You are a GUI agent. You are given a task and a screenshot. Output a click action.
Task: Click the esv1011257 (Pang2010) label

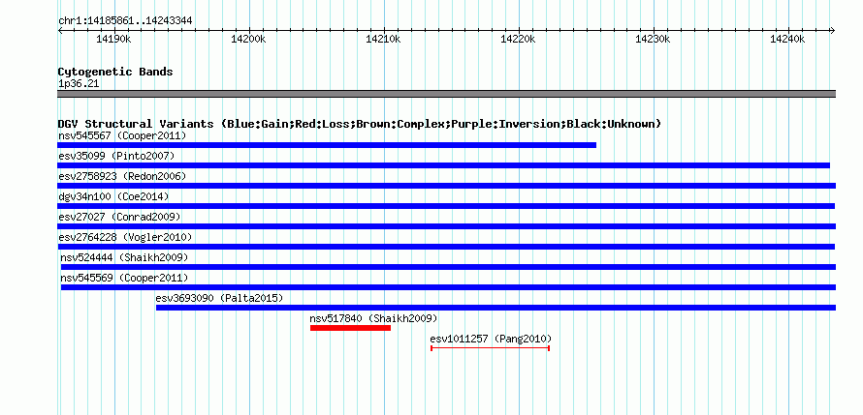491,339
